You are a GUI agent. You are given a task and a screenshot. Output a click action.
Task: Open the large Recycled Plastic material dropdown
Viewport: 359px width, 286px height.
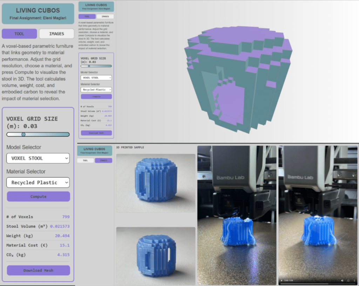[38, 182]
